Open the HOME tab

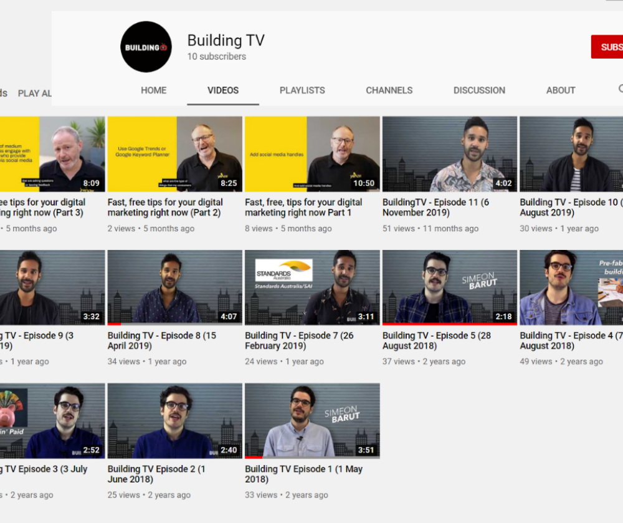153,90
